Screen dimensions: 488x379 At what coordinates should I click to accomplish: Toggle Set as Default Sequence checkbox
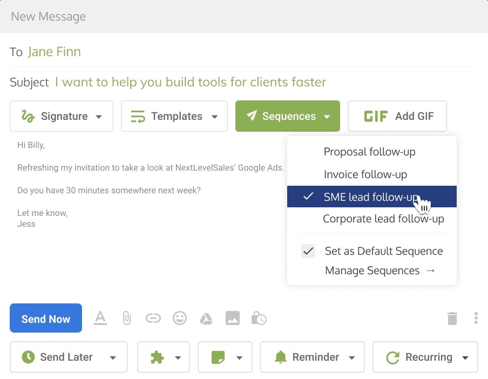(308, 251)
